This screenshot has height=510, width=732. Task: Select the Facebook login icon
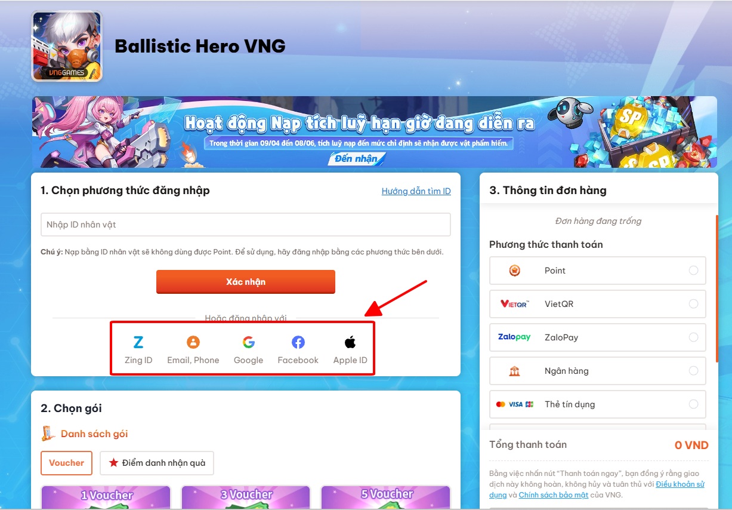point(298,342)
